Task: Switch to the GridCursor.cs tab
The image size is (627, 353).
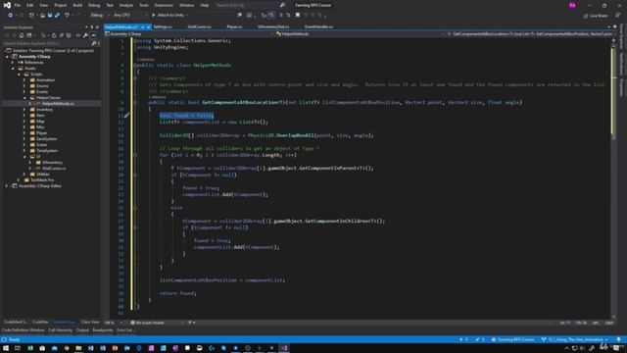Action: (x=199, y=26)
